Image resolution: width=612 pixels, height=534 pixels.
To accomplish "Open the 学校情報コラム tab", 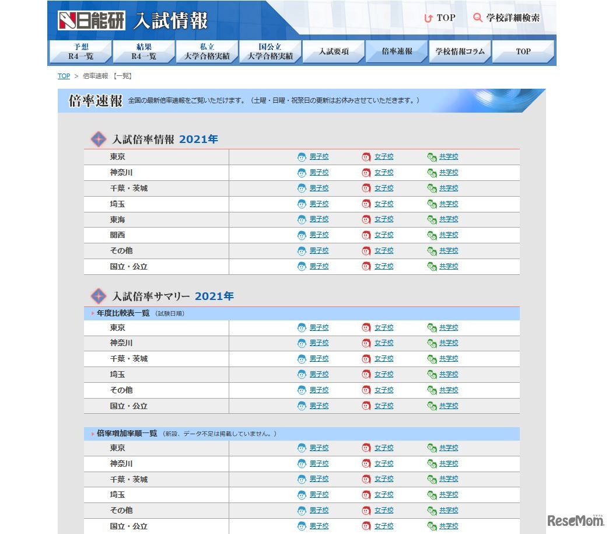I will (460, 51).
